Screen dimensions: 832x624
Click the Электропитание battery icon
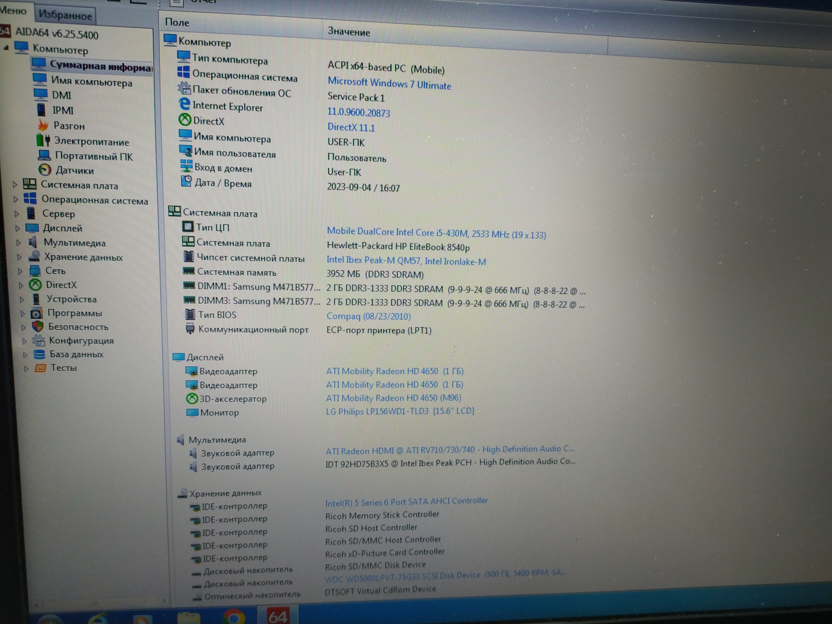click(43, 140)
